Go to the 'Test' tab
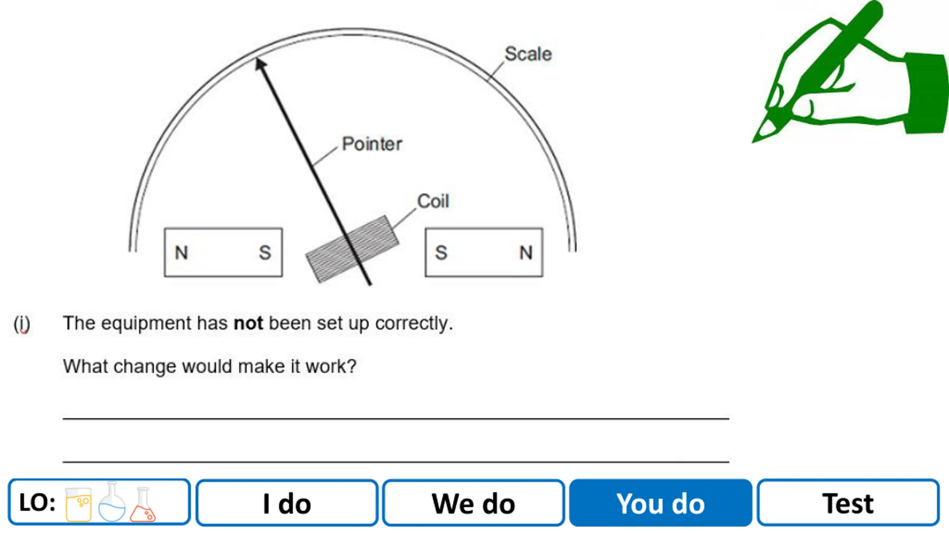 (x=848, y=503)
